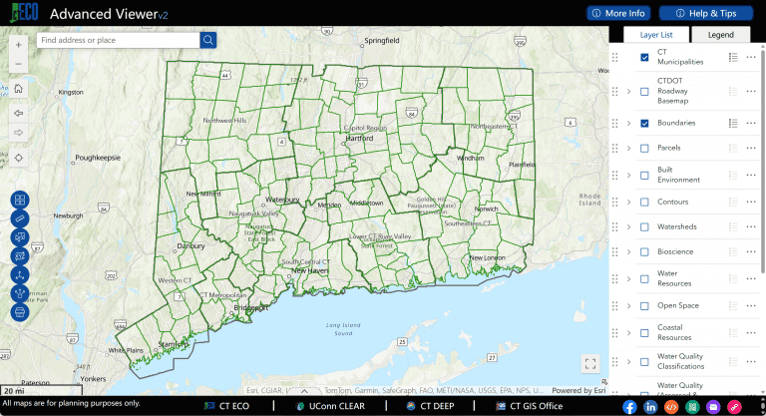
Task: Toggle fullscreen map view
Action: 589,364
